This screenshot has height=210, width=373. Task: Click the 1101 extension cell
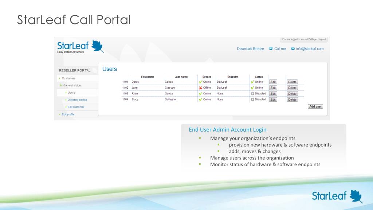point(125,82)
